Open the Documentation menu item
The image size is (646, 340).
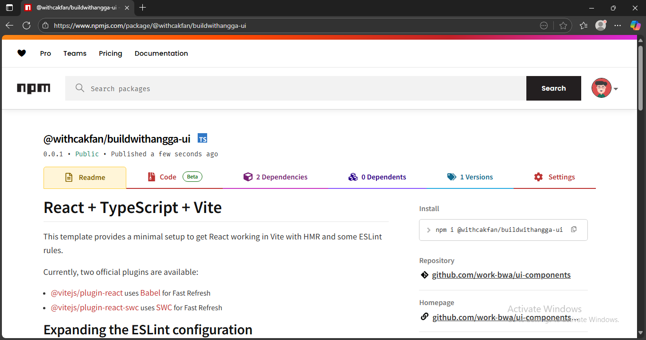tap(161, 53)
